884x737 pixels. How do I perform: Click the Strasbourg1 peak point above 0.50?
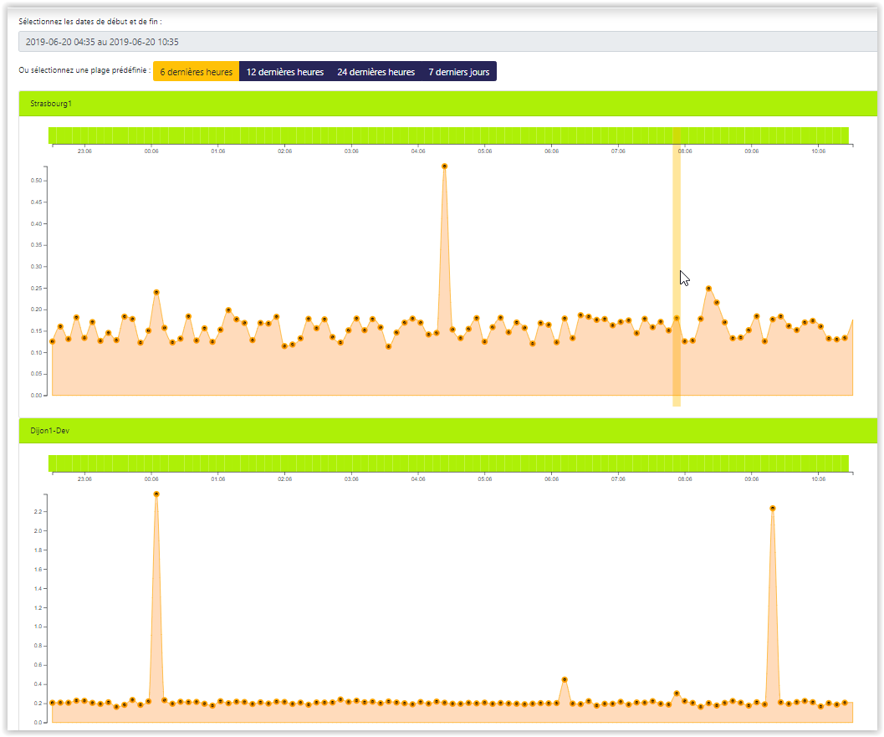(445, 166)
